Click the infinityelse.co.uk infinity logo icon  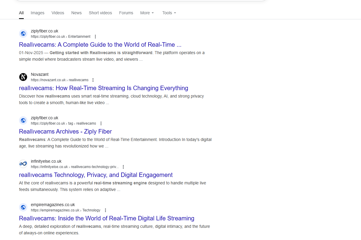click(x=23, y=164)
